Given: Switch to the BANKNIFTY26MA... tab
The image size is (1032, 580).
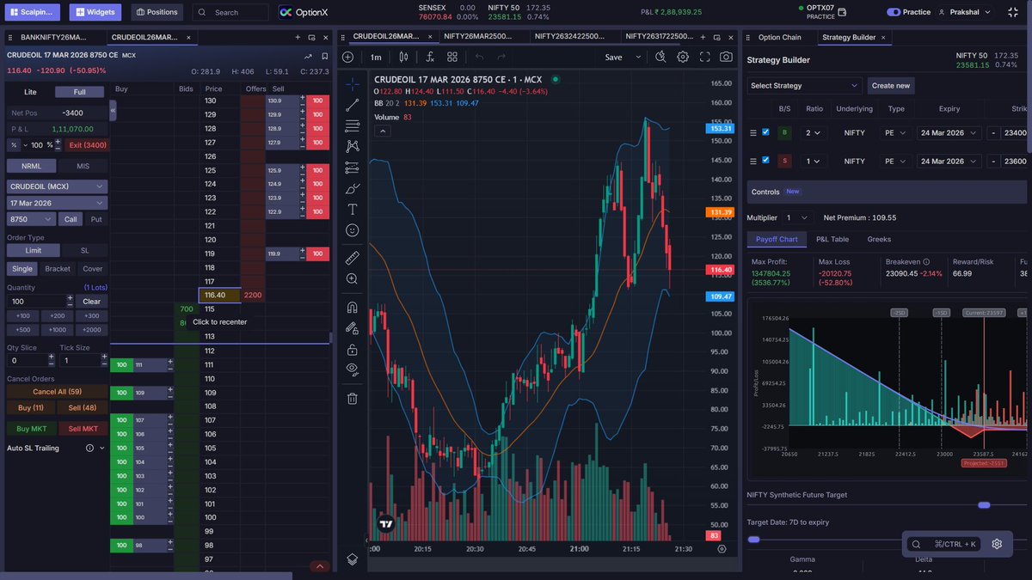Looking at the screenshot, I should 54,38.
